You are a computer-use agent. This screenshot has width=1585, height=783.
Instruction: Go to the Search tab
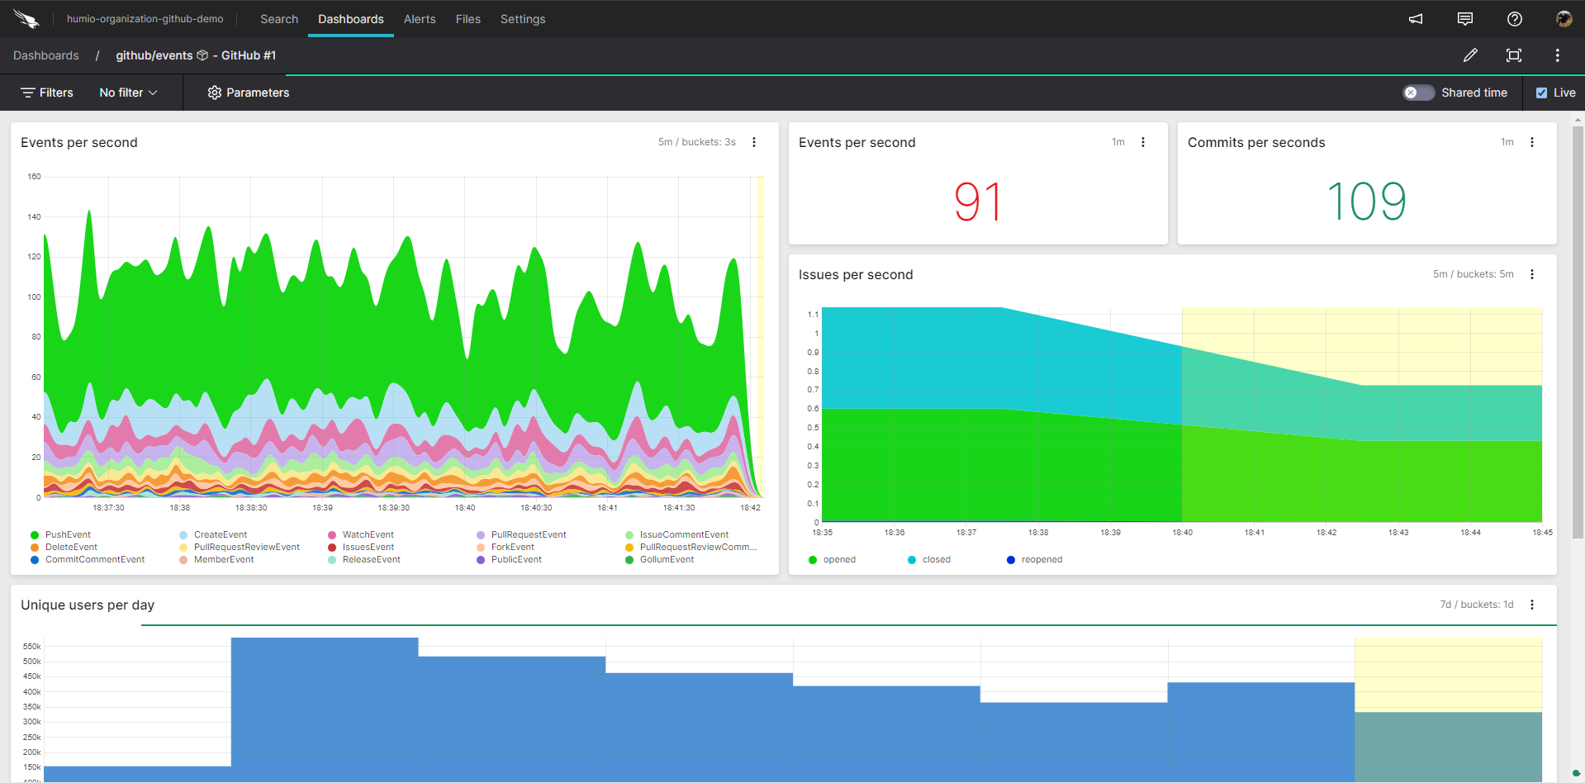click(x=279, y=19)
